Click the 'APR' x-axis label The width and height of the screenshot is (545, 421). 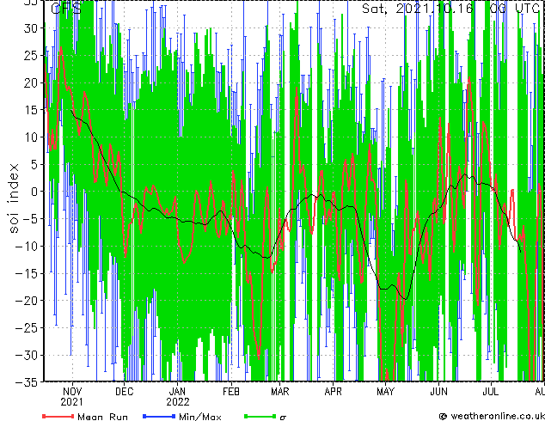(x=333, y=392)
